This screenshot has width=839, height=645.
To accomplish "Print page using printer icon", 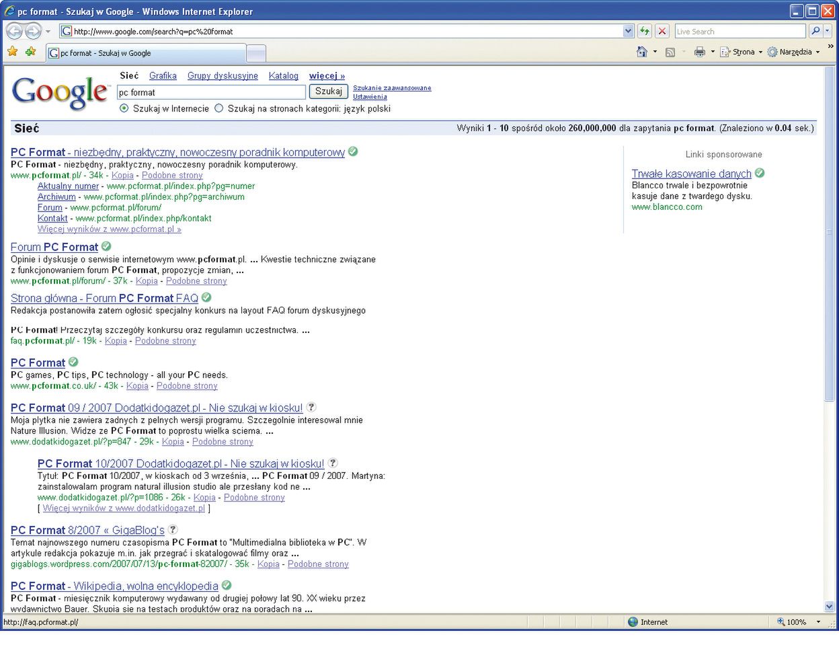I will tap(700, 52).
